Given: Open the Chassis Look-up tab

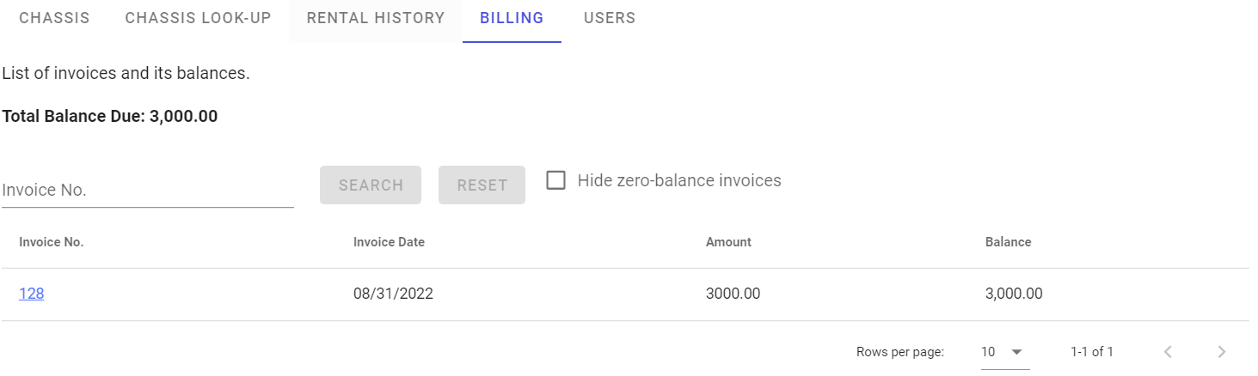Looking at the screenshot, I should point(198,18).
